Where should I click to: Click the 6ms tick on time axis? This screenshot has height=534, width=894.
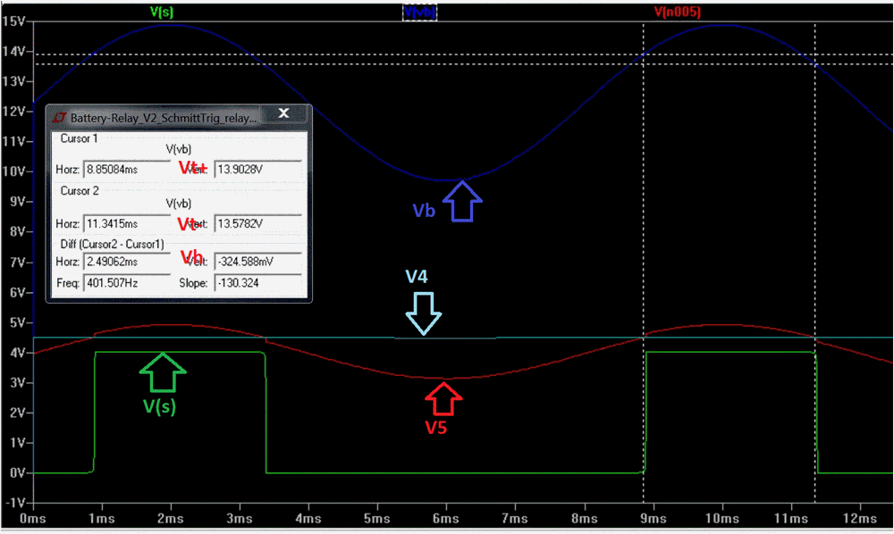pos(445,518)
